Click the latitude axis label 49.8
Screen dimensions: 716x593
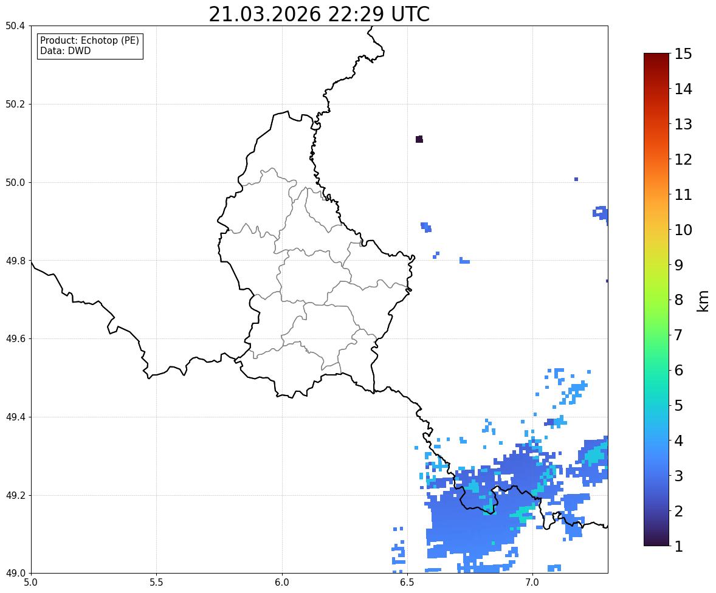(15, 261)
